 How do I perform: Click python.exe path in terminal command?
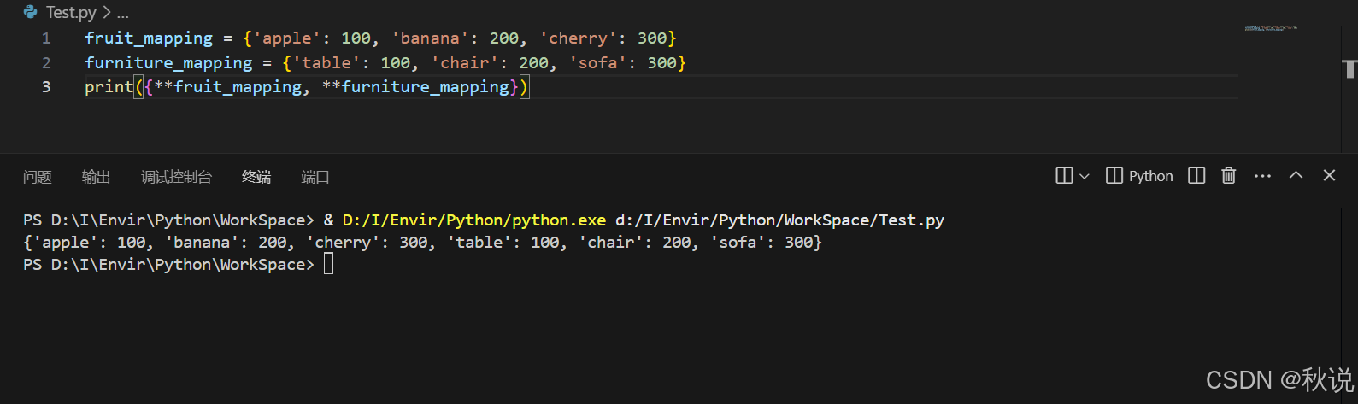pyautogui.click(x=474, y=220)
